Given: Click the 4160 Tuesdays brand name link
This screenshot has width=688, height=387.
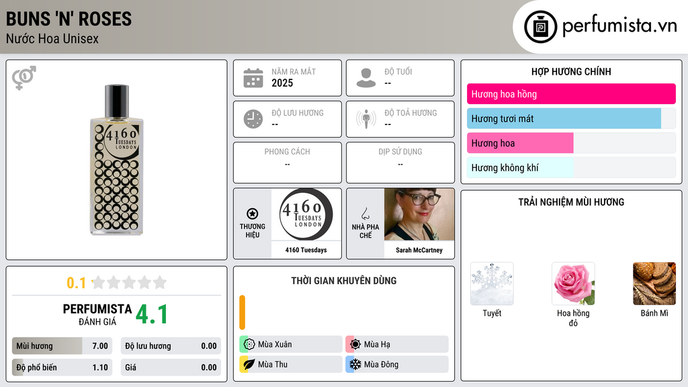Looking at the screenshot, I should pos(306,250).
